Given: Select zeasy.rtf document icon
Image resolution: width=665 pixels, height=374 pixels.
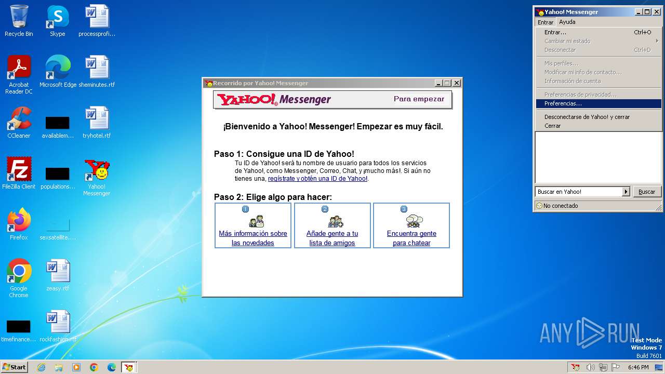Looking at the screenshot, I should 58,275.
